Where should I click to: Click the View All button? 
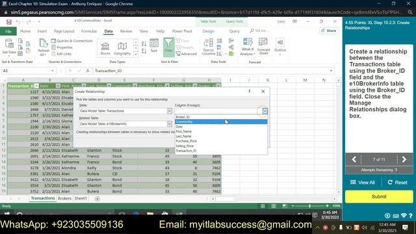coord(363,183)
